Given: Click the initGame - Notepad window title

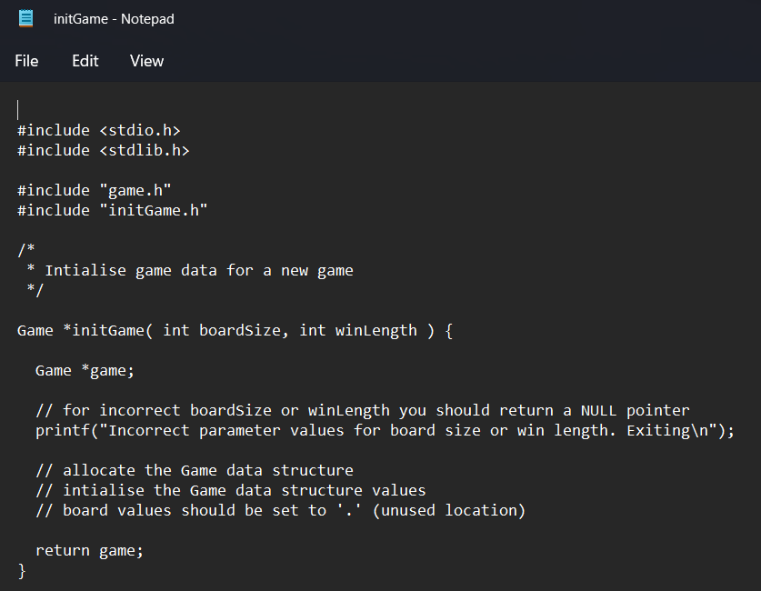Looking at the screenshot, I should [x=114, y=19].
